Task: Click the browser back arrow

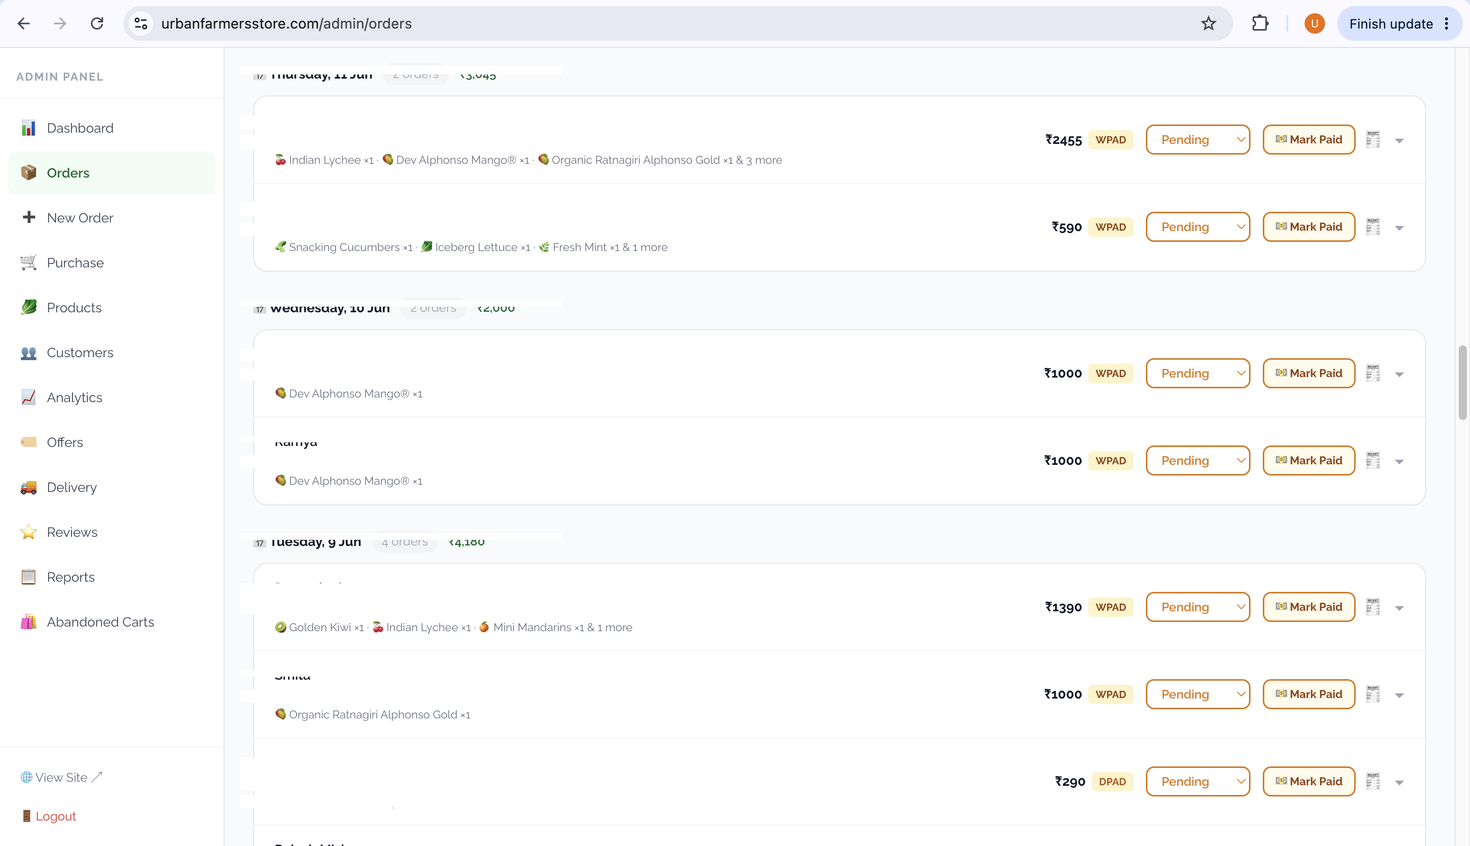Action: [x=23, y=24]
